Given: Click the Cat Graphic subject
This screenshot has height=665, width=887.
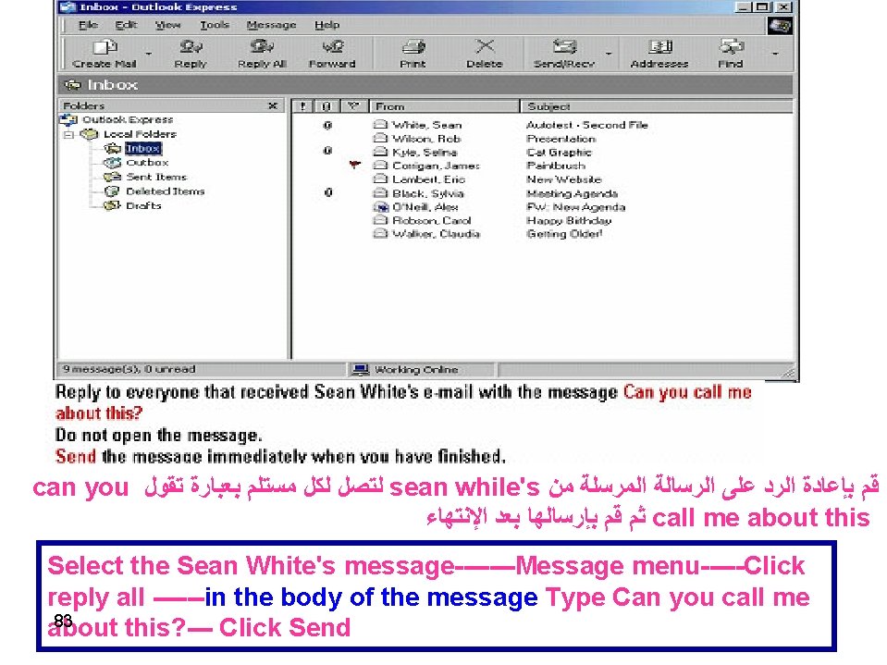Looking at the screenshot, I should coord(559,152).
